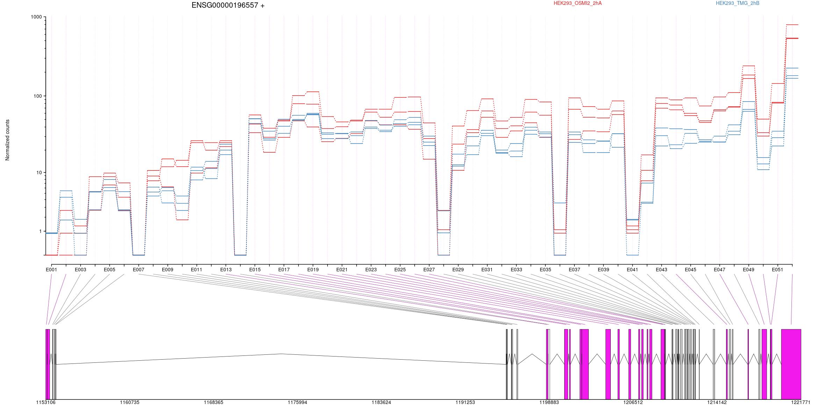This screenshot has height=419, width=839.
Task: Click exon label E033
Action: pyautogui.click(x=516, y=270)
